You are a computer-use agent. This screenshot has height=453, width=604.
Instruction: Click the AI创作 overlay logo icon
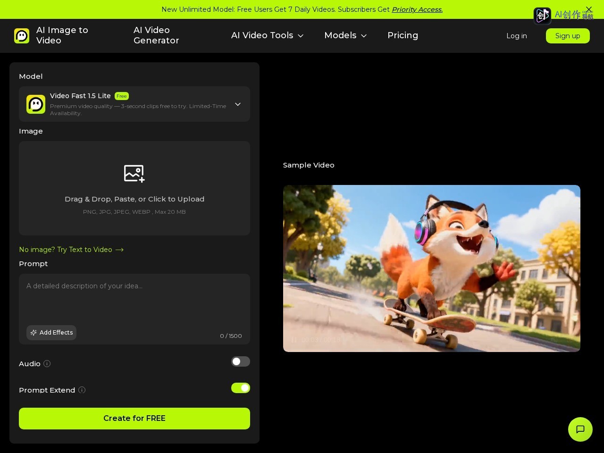542,16
